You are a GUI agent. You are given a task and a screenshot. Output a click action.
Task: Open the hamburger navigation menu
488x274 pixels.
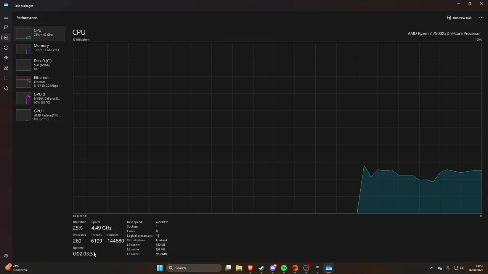click(6, 18)
